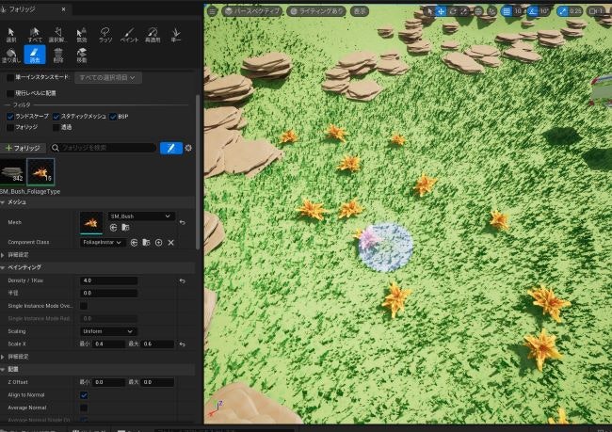Viewport: 612px width, 432px height.
Task: Check Average Normal checkbox
Action: click(84, 408)
